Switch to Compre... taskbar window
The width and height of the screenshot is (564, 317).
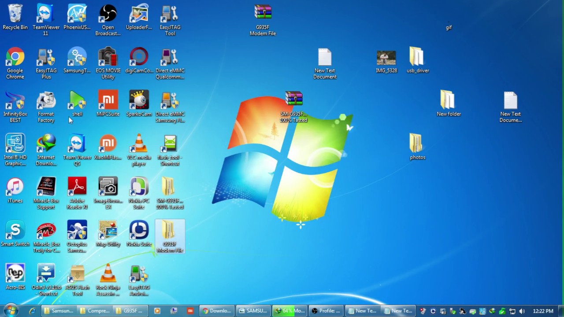coord(95,311)
